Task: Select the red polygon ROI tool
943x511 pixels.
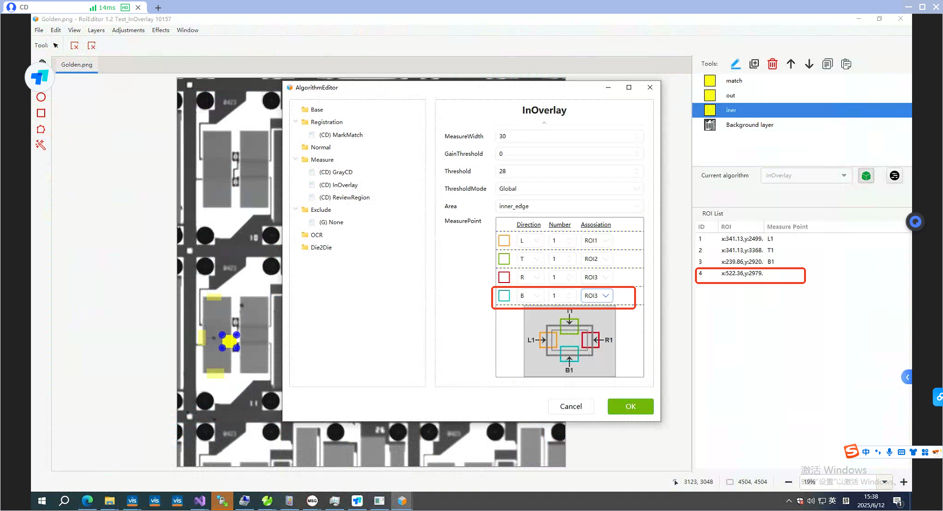Action: tap(41, 129)
